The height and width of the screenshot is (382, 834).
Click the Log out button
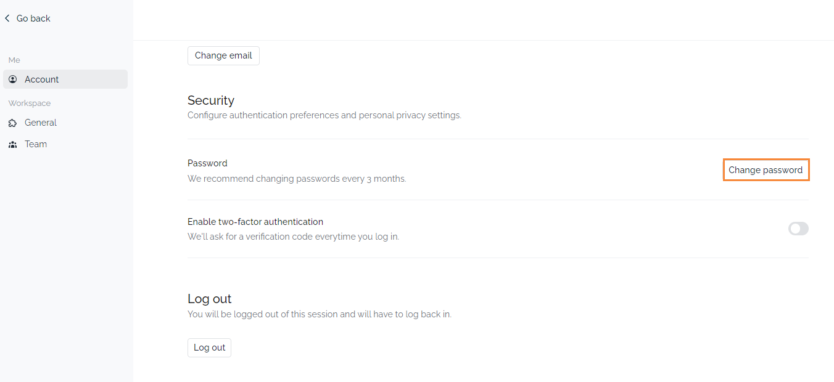coord(209,347)
